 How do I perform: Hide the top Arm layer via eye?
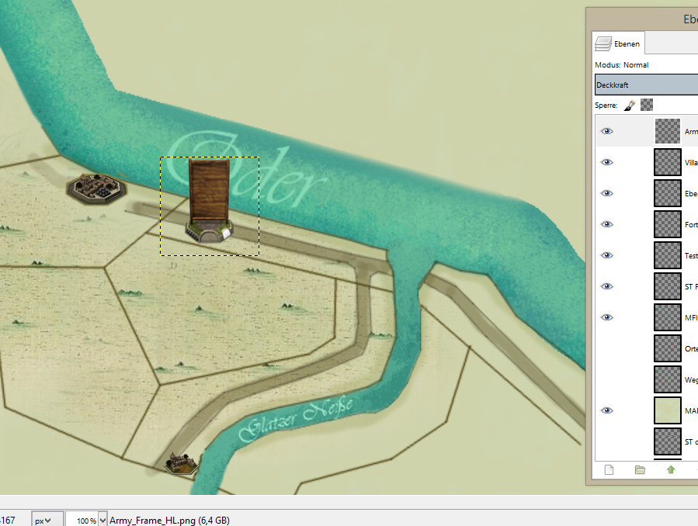(x=607, y=131)
